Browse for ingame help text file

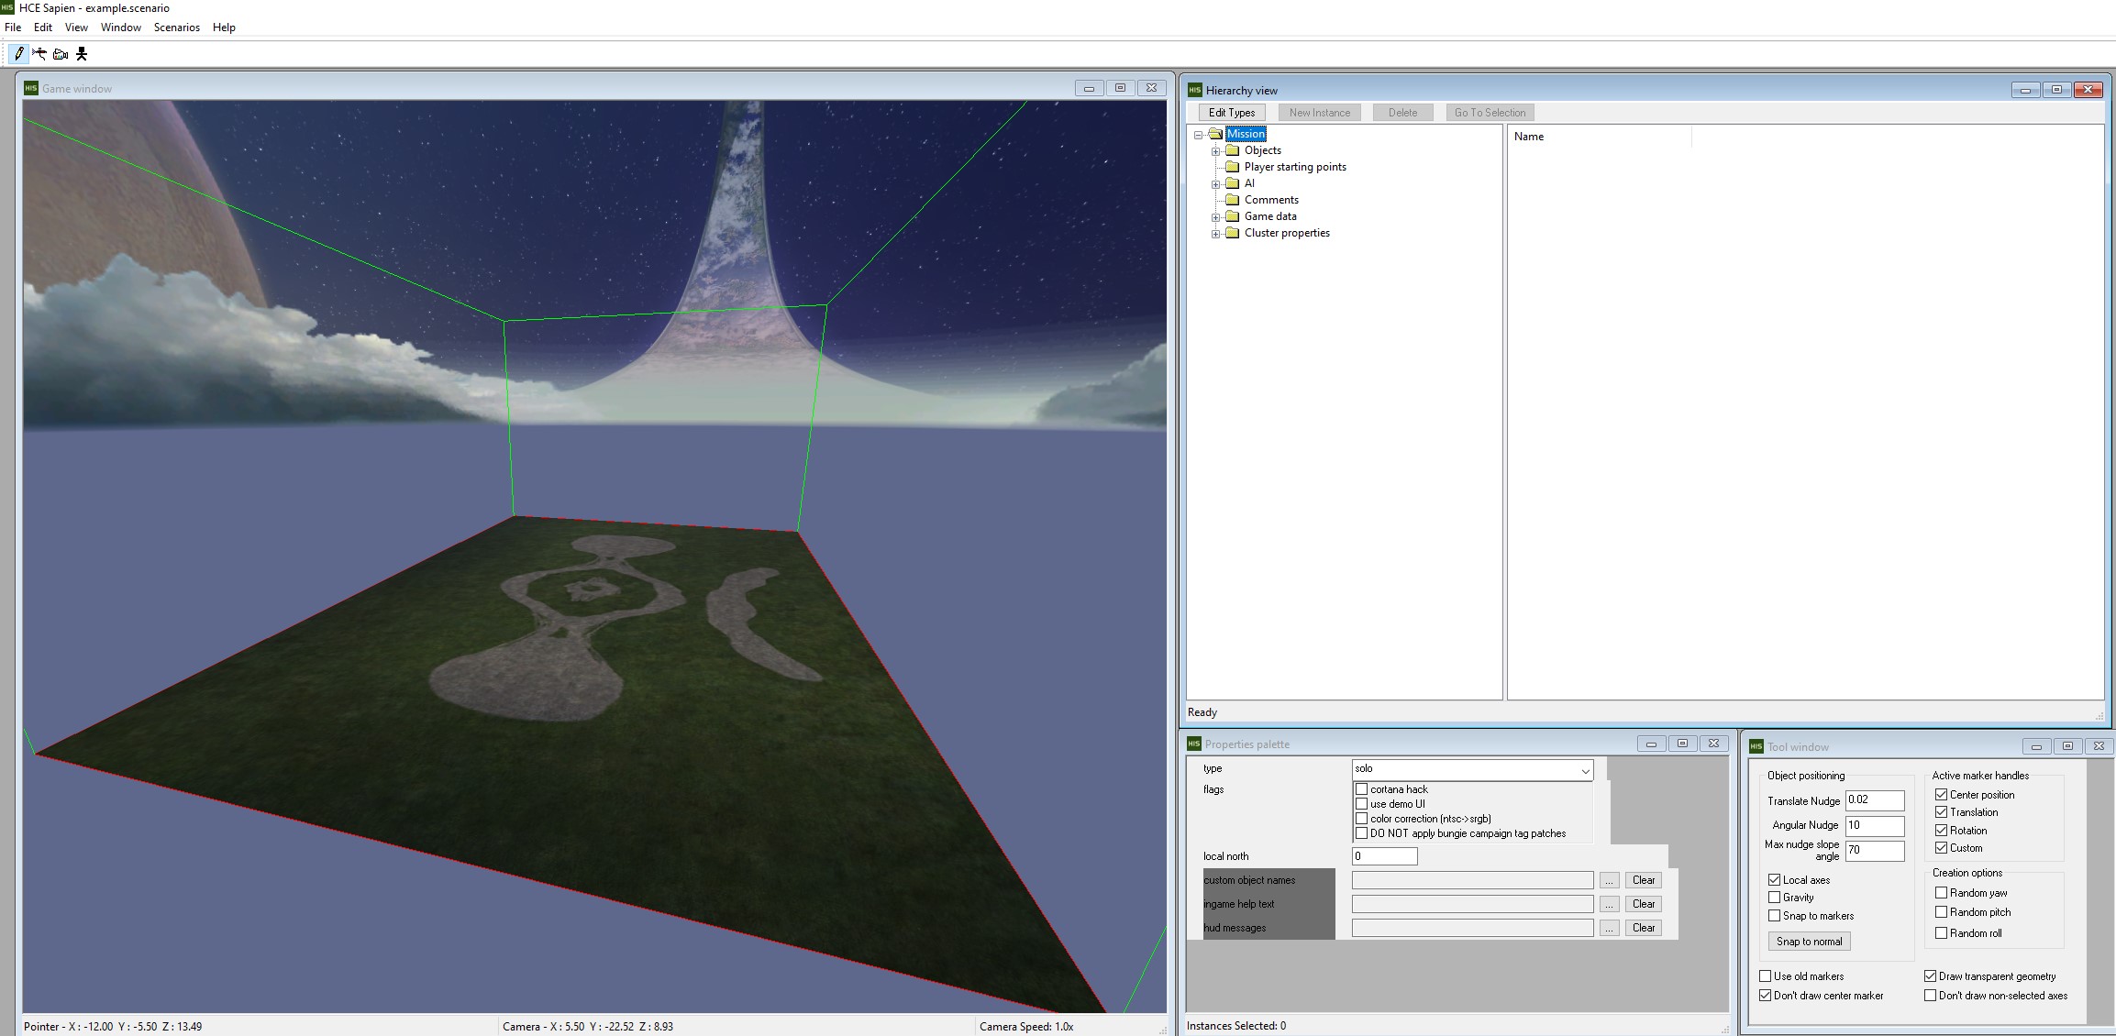pyautogui.click(x=1609, y=904)
